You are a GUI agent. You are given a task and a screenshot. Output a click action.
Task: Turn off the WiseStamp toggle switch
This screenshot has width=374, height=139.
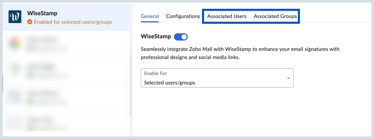pos(181,37)
